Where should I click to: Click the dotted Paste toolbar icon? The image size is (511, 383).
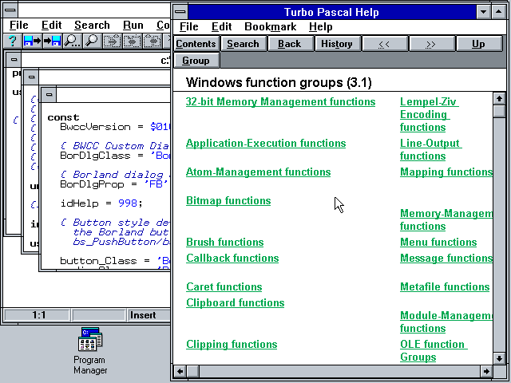click(x=152, y=41)
